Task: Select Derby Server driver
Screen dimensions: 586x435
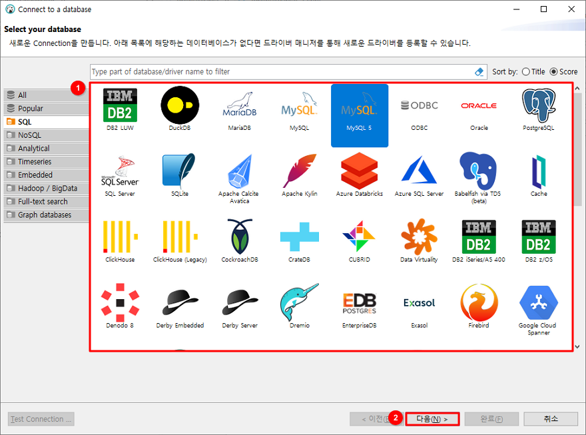Action: pos(240,308)
